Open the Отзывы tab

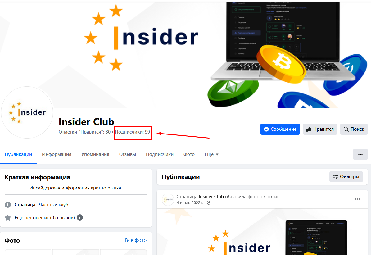(x=128, y=154)
